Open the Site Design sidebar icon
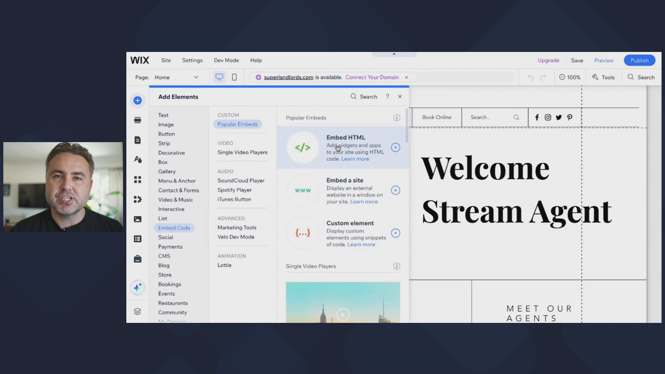This screenshot has width=665, height=374. tap(138, 159)
